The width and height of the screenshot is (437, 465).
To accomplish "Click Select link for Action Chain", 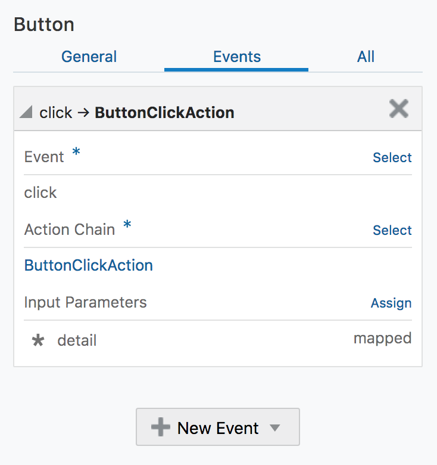I will 392,231.
